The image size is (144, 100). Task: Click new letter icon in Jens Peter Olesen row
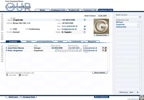[x=103, y=48]
